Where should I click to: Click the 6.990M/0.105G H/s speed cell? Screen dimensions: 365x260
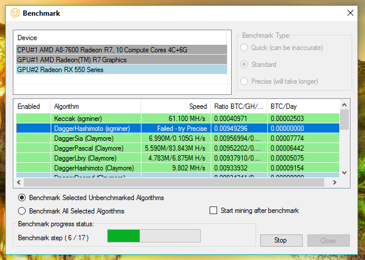tap(176, 138)
